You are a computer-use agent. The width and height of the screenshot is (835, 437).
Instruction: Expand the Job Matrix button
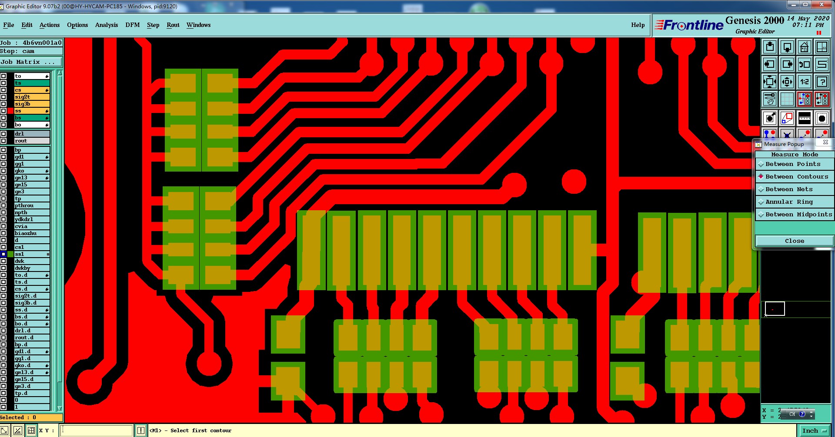[31, 62]
